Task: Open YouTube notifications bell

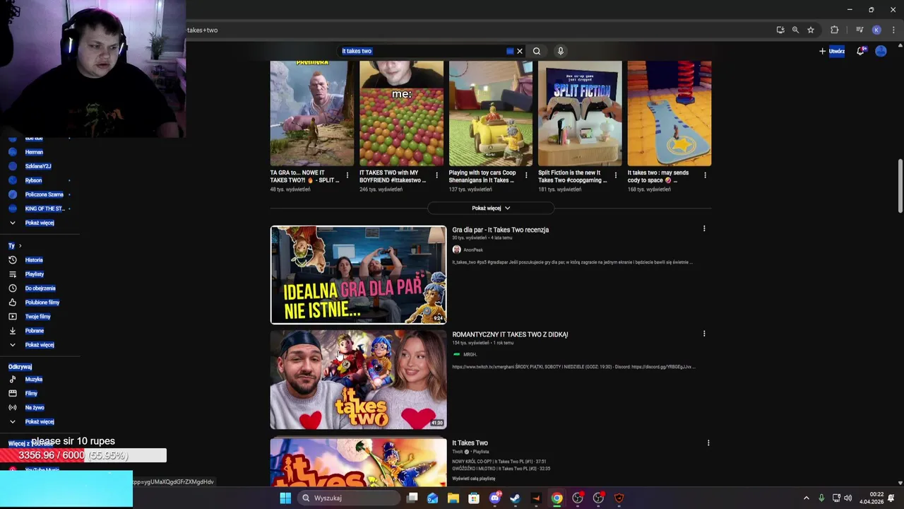Action: pos(860,51)
